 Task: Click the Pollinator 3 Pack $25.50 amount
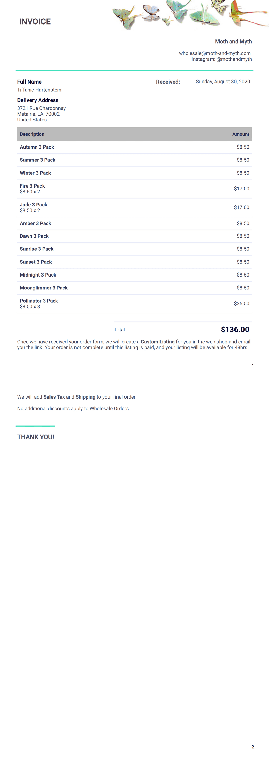point(241,304)
